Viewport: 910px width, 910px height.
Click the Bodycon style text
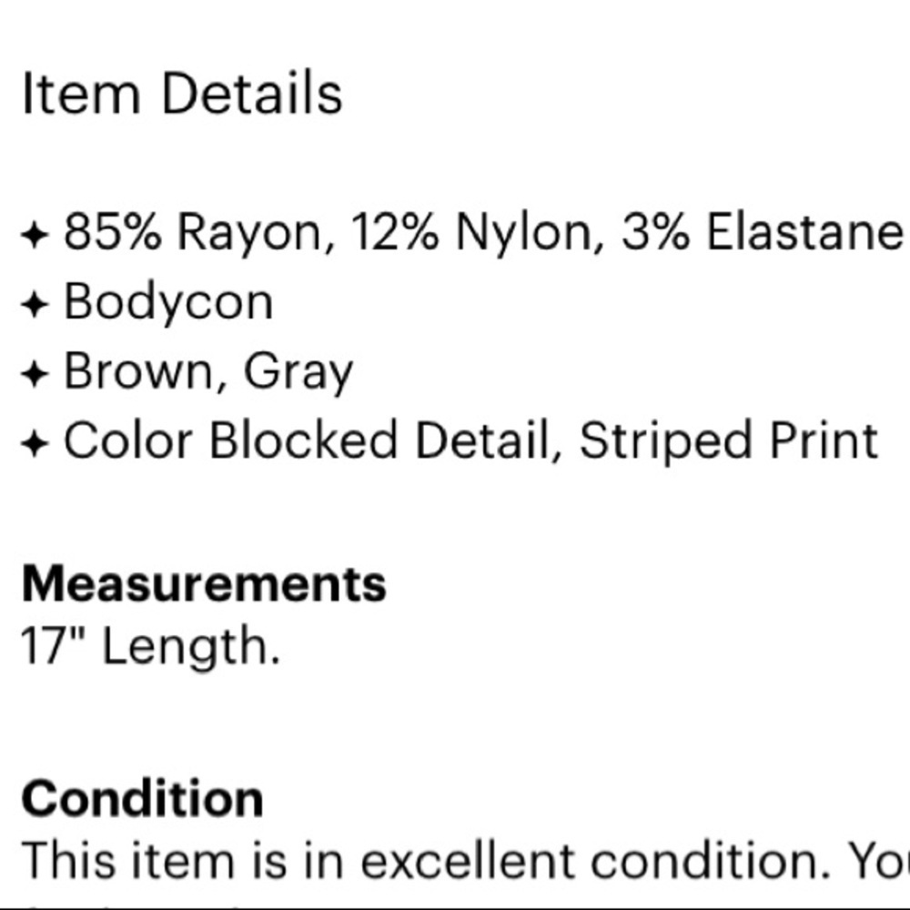[168, 302]
